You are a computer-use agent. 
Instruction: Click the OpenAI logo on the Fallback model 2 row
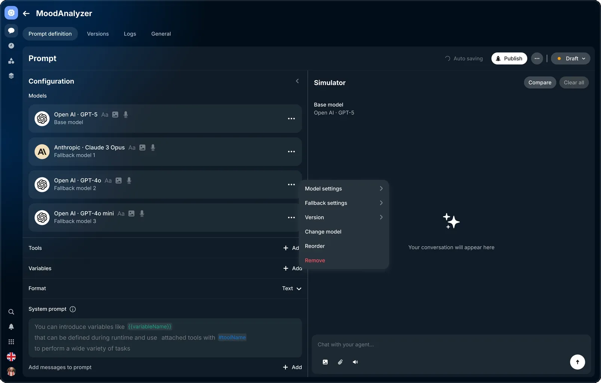click(42, 184)
